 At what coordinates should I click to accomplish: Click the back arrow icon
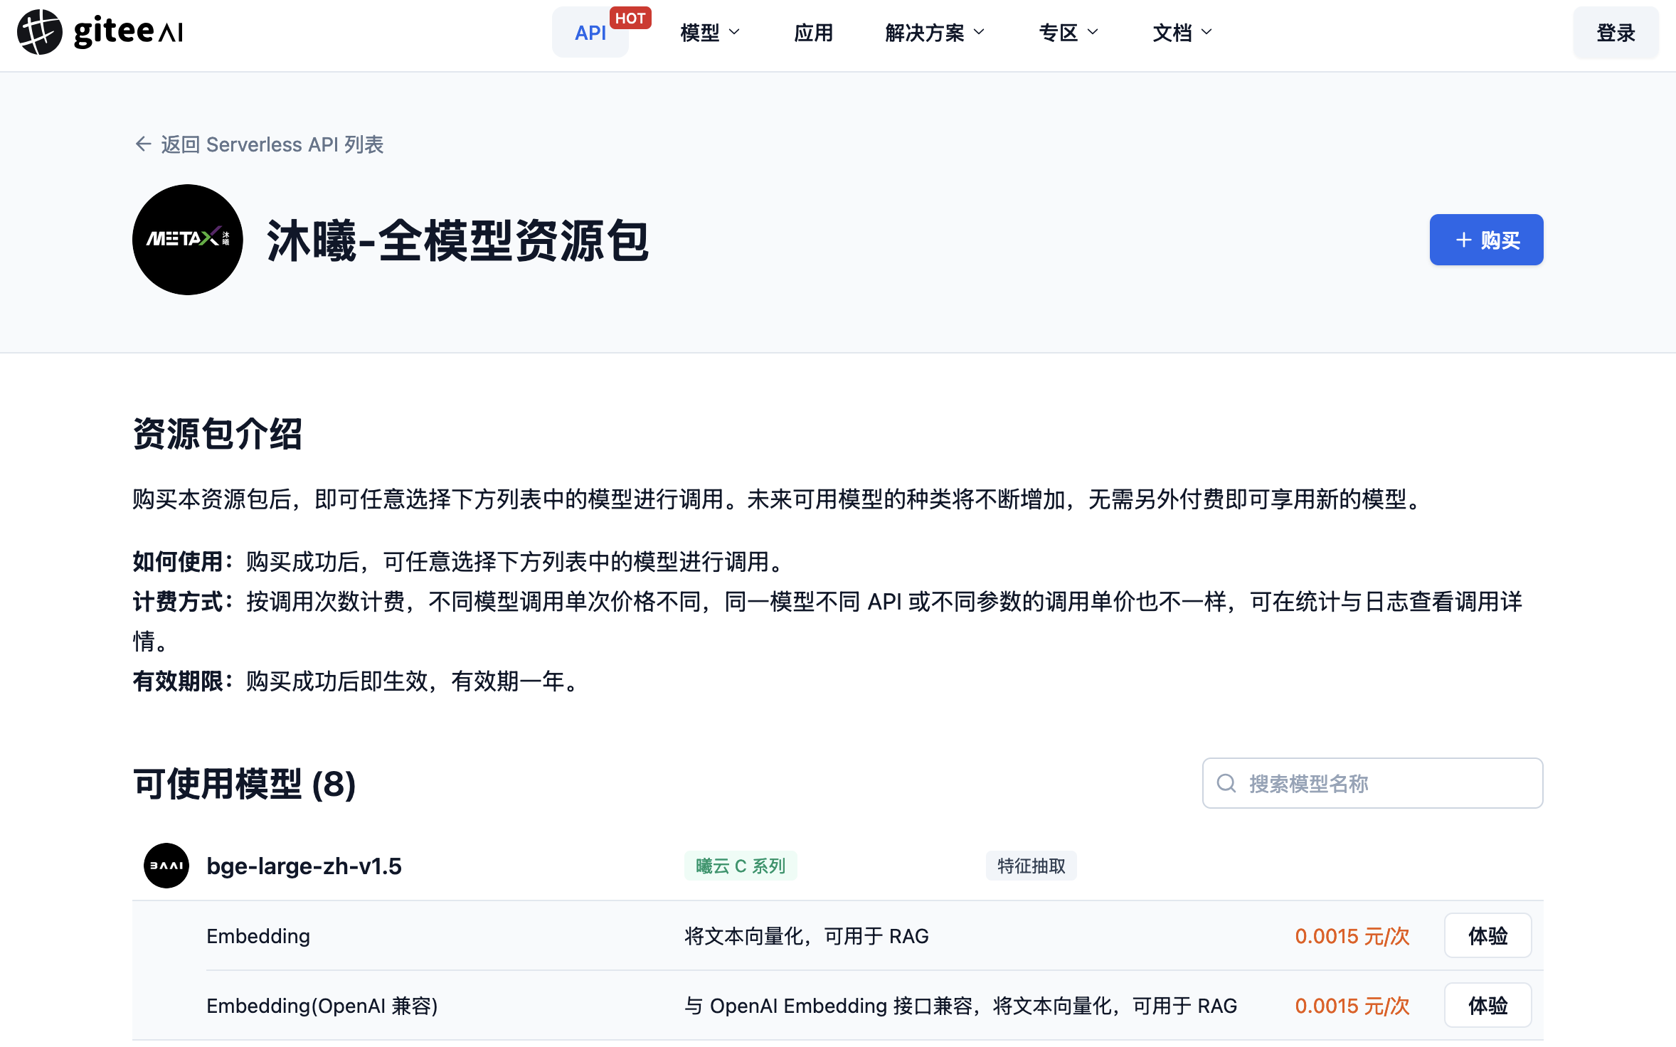143,144
